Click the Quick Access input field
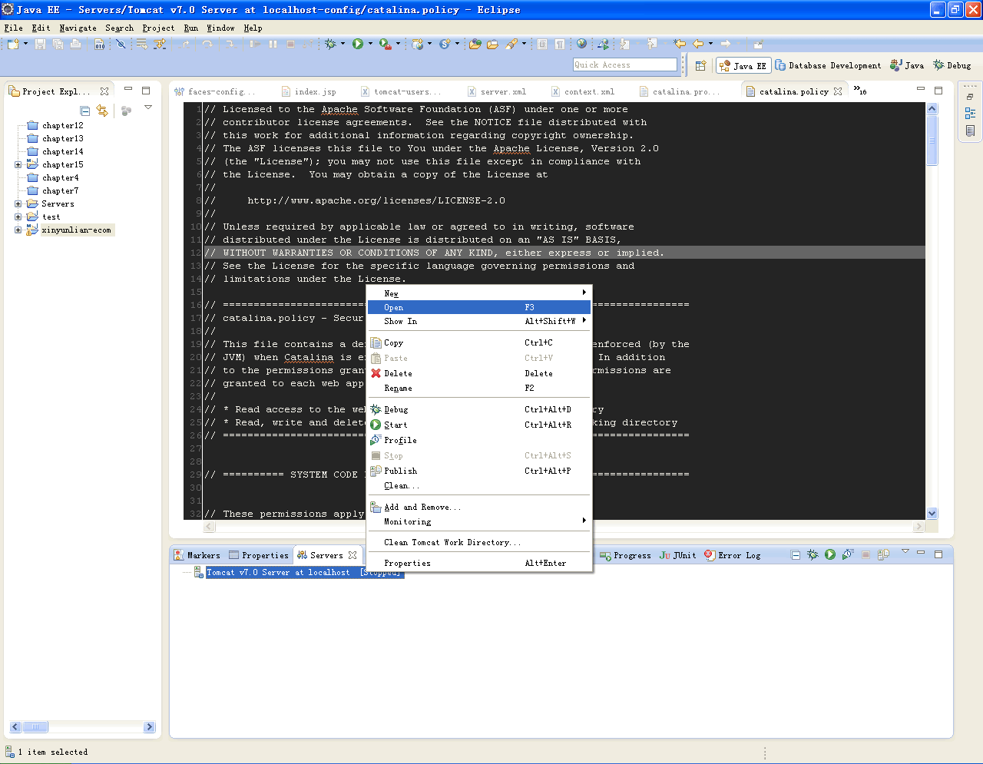This screenshot has width=983, height=764. pyautogui.click(x=625, y=65)
